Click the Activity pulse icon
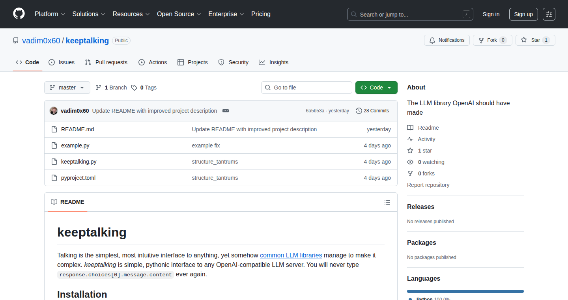 (410, 139)
